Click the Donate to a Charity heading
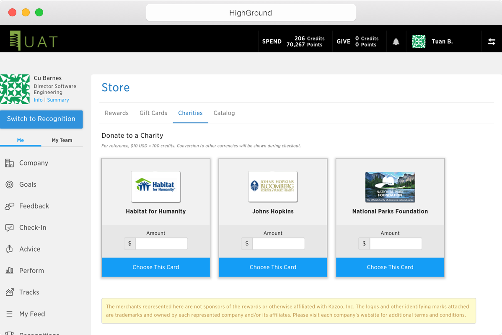Screen dimensions: 502x335 (132, 136)
